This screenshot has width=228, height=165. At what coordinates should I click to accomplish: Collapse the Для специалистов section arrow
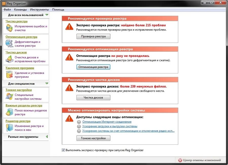click(x=47, y=84)
